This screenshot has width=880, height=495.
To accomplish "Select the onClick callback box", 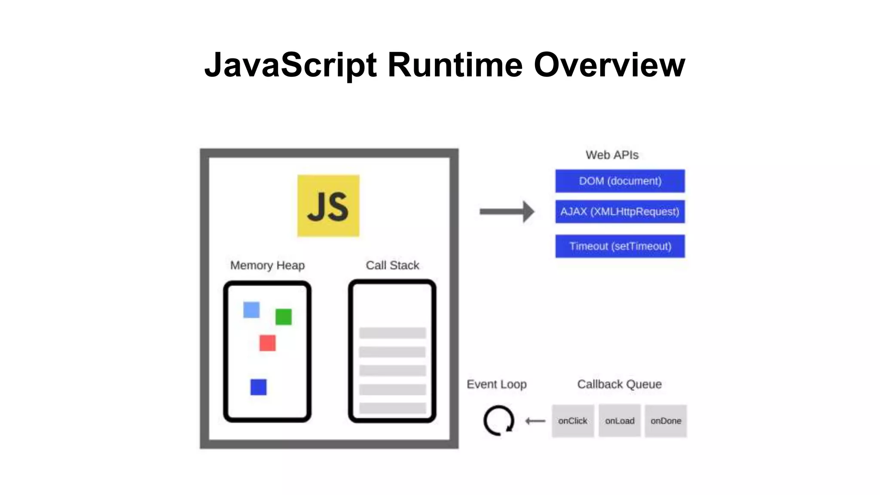I will pyautogui.click(x=573, y=421).
